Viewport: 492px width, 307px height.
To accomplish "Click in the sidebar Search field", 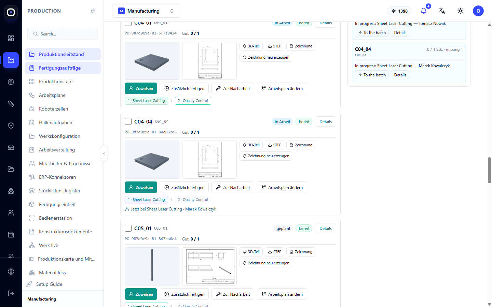I will [63, 34].
